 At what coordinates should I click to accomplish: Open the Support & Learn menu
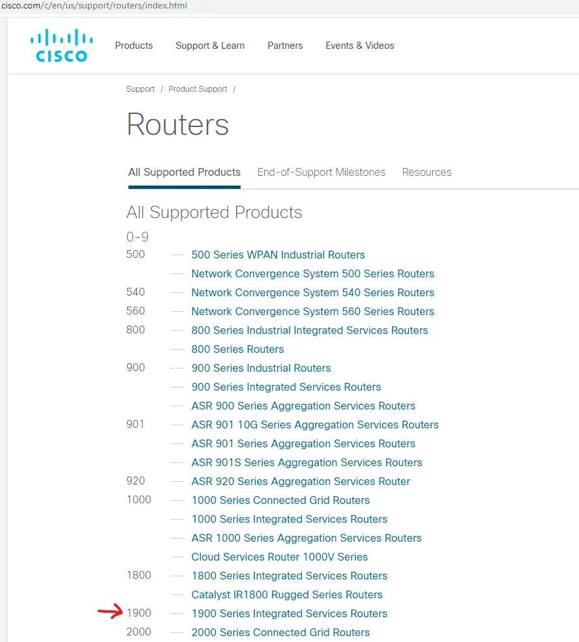[210, 46]
